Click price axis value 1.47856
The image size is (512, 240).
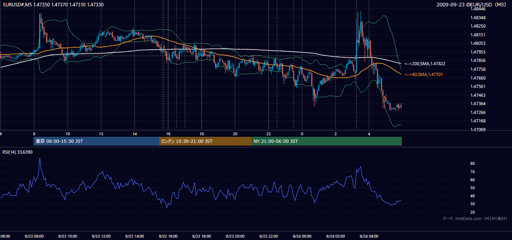478,60
